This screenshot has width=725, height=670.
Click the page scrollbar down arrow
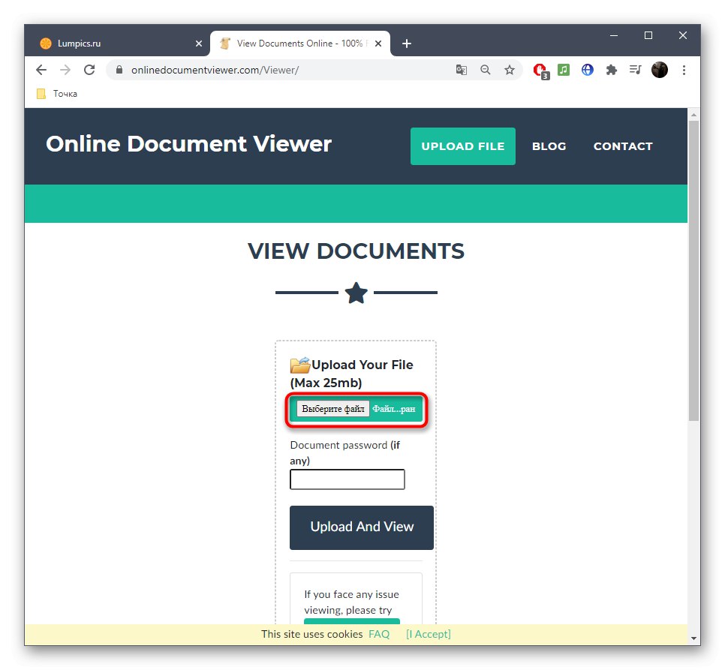coord(693,638)
